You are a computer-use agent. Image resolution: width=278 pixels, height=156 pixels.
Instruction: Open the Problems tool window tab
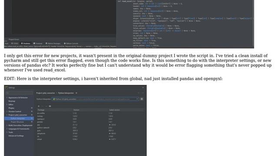[x=26, y=43]
